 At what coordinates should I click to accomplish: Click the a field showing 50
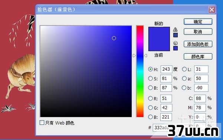coord(201,79)
